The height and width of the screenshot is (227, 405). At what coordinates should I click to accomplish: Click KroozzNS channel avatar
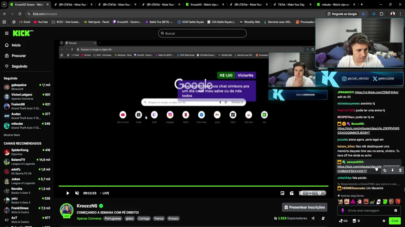pyautogui.click(x=67, y=210)
